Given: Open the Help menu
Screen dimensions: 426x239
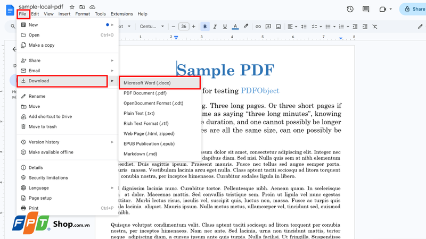Looking at the screenshot, I should tap(142, 14).
